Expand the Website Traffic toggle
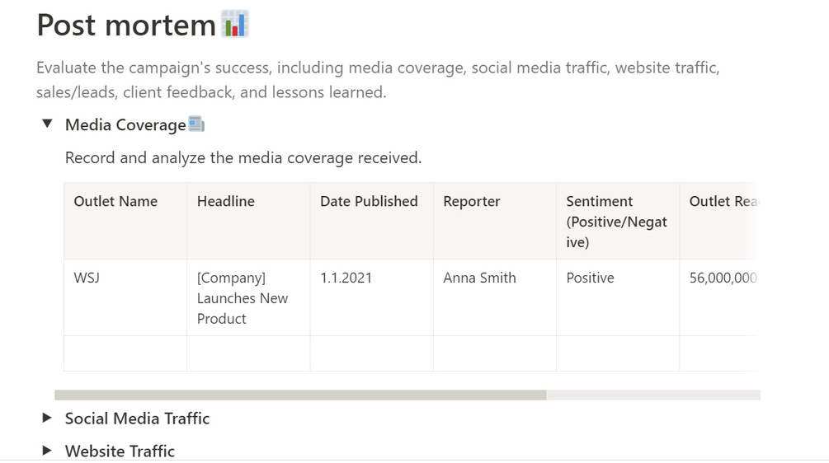 tap(48, 451)
